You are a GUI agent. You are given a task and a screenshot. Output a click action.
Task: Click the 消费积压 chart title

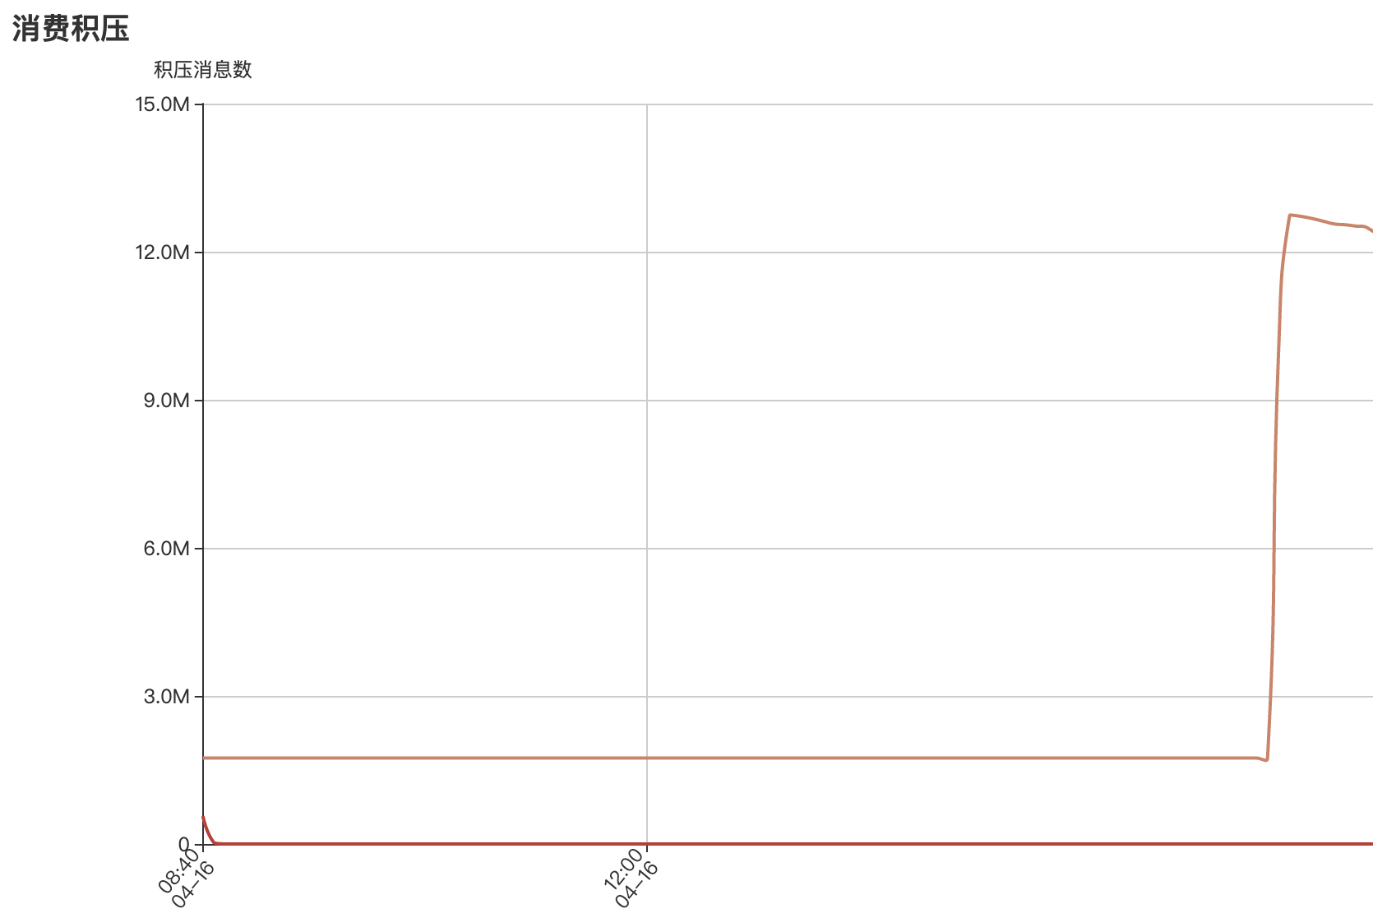point(71,29)
